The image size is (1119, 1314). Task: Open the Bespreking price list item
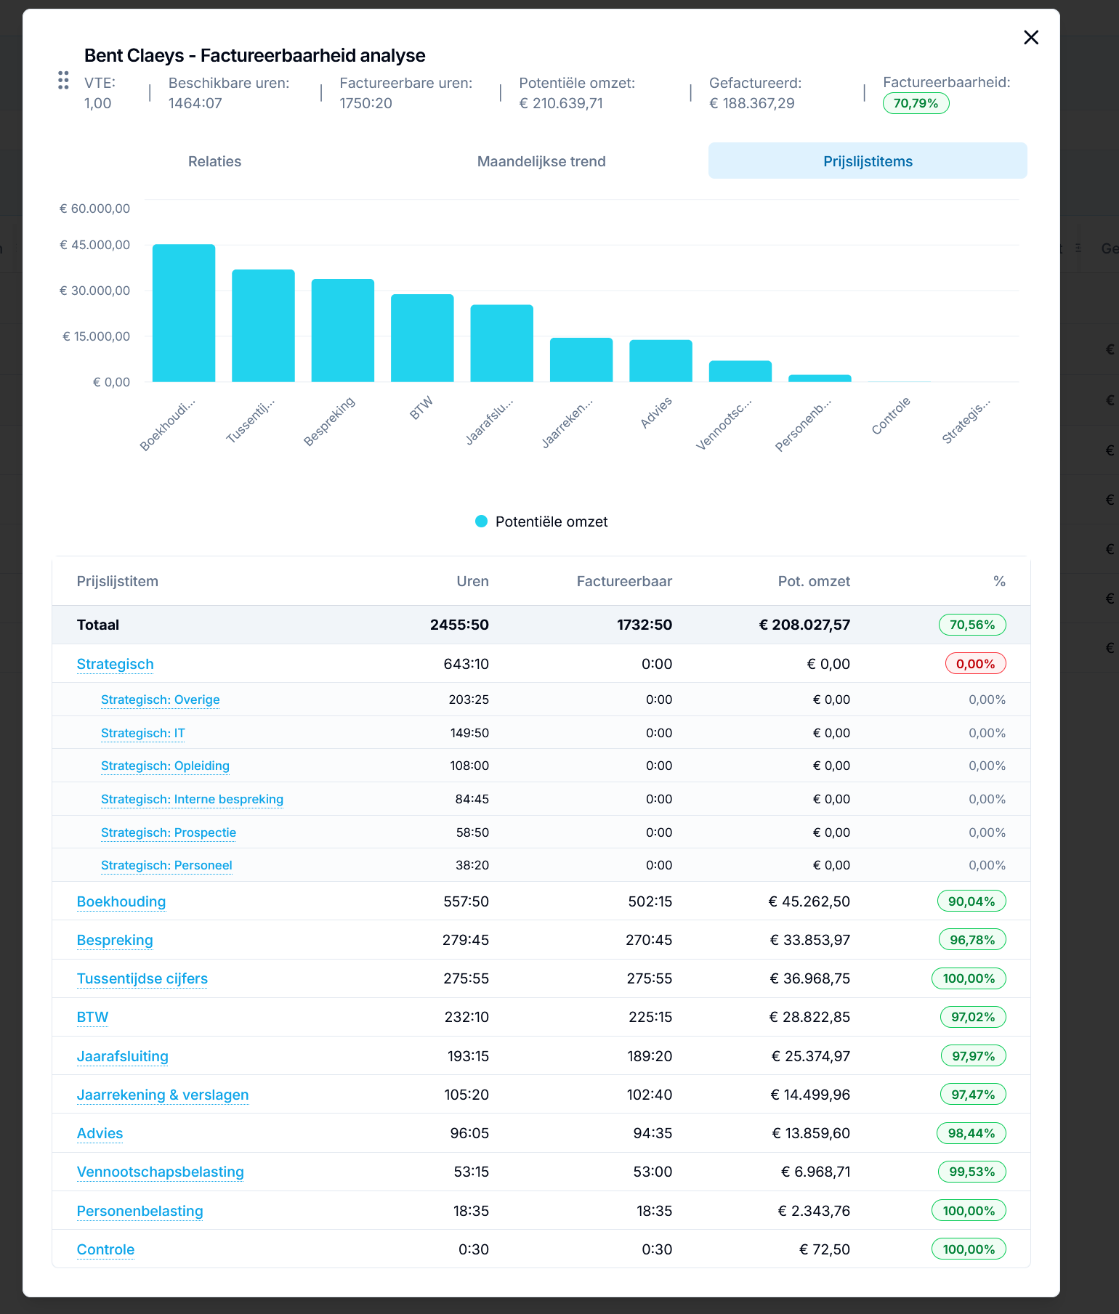[115, 940]
